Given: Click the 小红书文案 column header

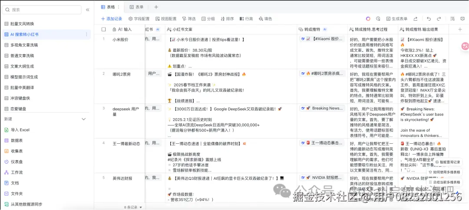Looking at the screenshot, I should tap(231, 29).
